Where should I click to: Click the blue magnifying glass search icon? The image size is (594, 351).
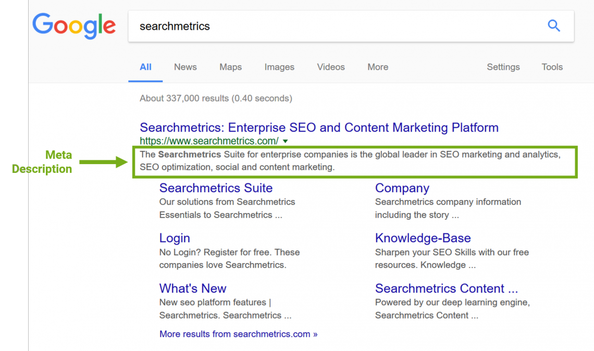point(554,26)
